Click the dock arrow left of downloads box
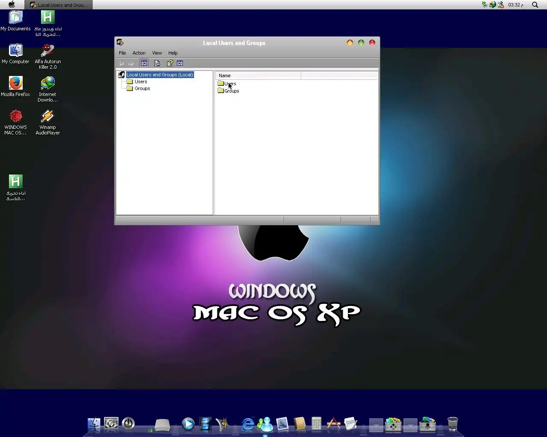The image size is (547, 437). (x=410, y=425)
